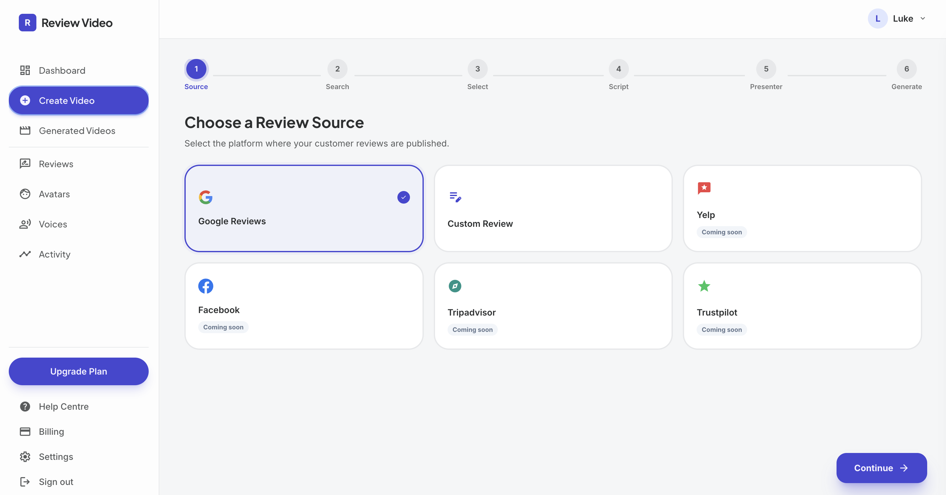Image resolution: width=946 pixels, height=495 pixels.
Task: Click the Choose a Review Source heading
Action: [274, 122]
